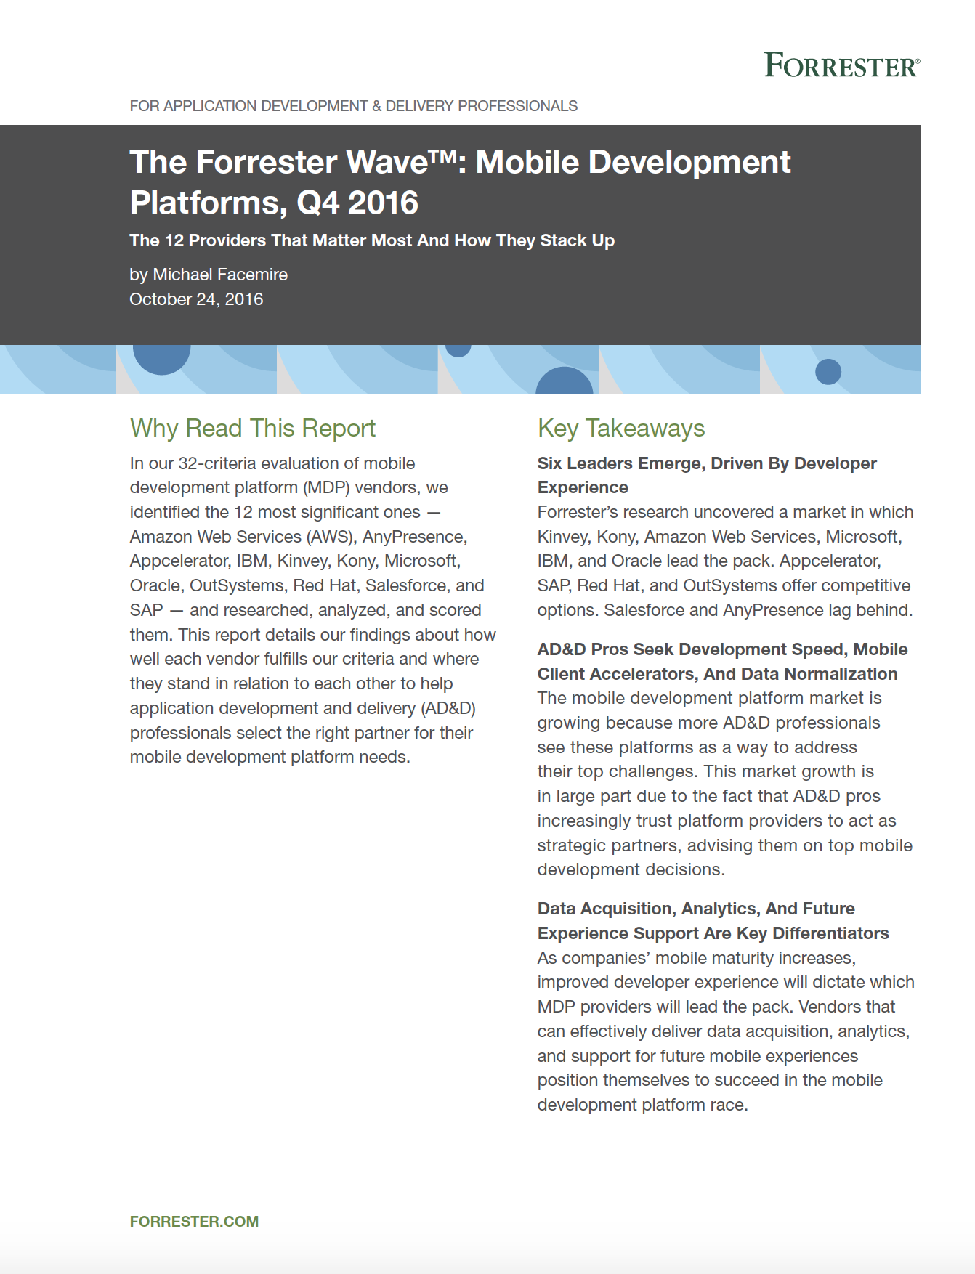This screenshot has width=975, height=1274.
Task: Click the 'Key Takeaways' heading
Action: [x=621, y=428]
